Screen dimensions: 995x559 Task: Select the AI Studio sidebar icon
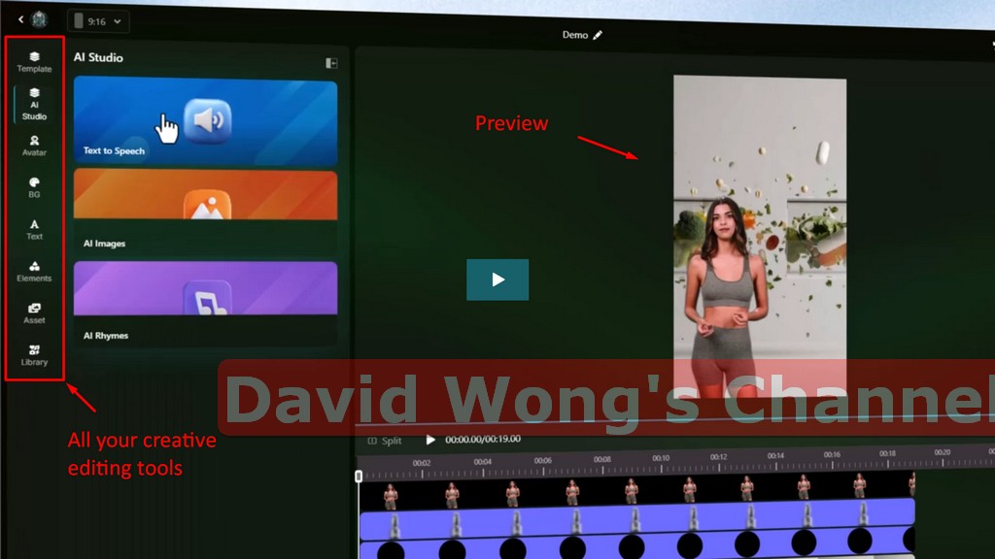click(x=34, y=103)
